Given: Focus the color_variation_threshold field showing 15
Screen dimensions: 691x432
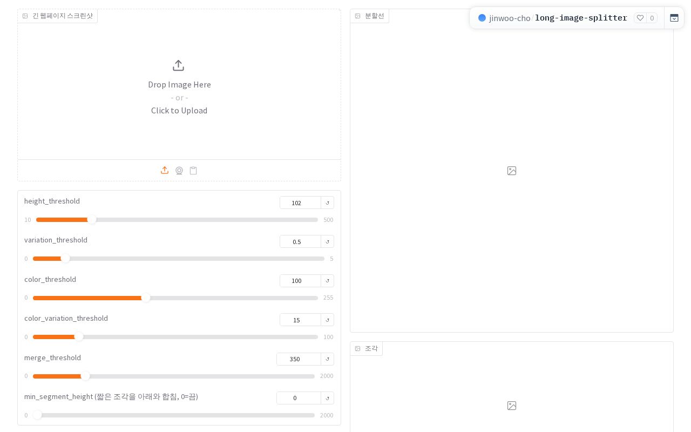Looking at the screenshot, I should (300, 320).
